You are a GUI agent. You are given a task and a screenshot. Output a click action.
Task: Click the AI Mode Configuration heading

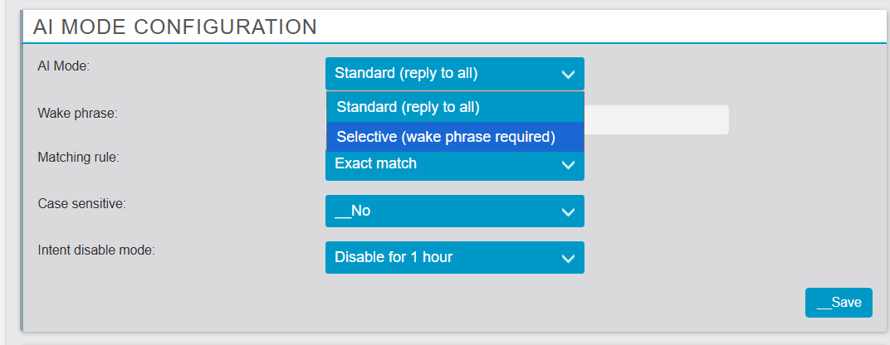(x=175, y=27)
